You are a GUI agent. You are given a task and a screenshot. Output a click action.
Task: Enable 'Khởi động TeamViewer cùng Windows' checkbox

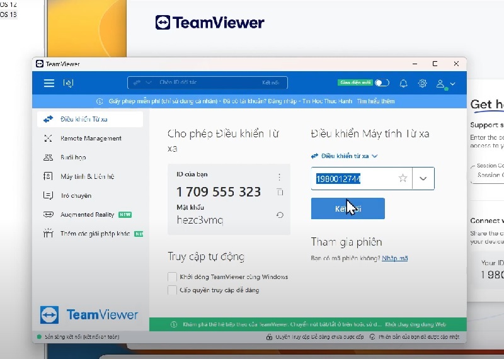coord(172,276)
